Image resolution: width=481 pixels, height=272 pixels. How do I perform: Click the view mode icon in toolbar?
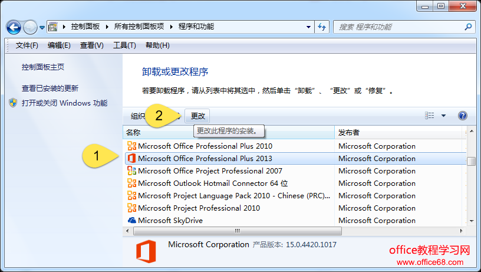430,116
